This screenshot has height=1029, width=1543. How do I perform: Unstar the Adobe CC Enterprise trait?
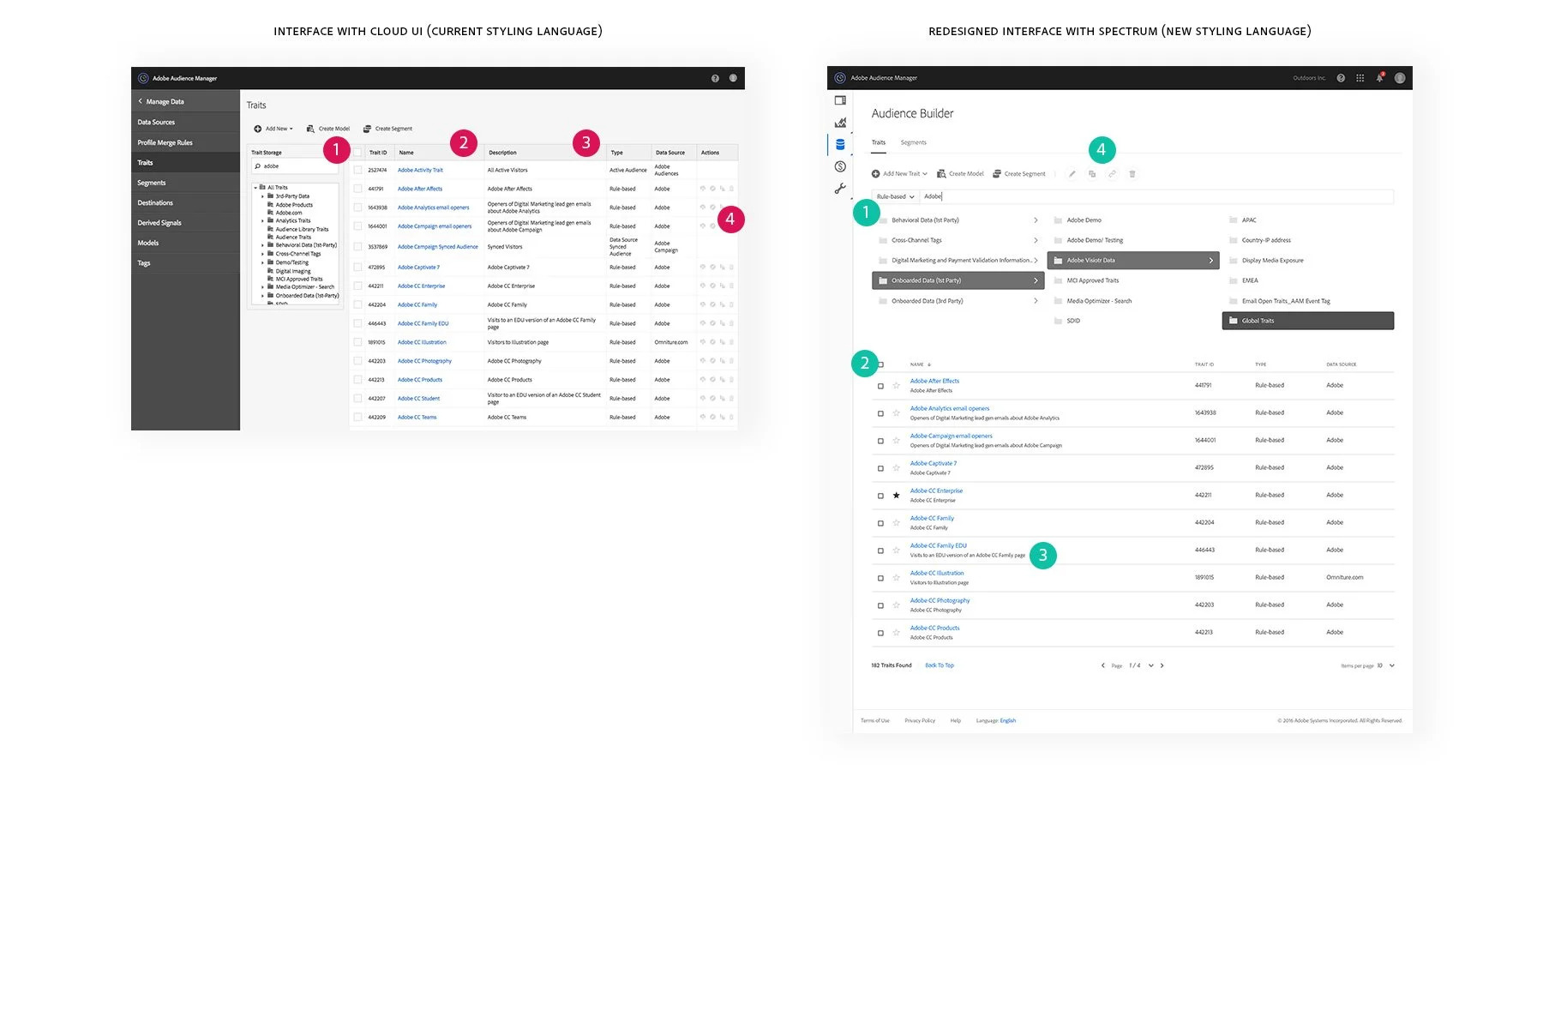click(x=897, y=496)
